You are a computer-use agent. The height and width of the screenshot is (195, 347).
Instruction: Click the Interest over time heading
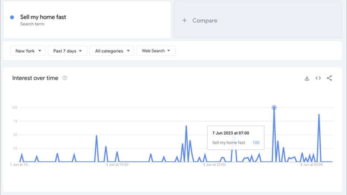pos(35,78)
